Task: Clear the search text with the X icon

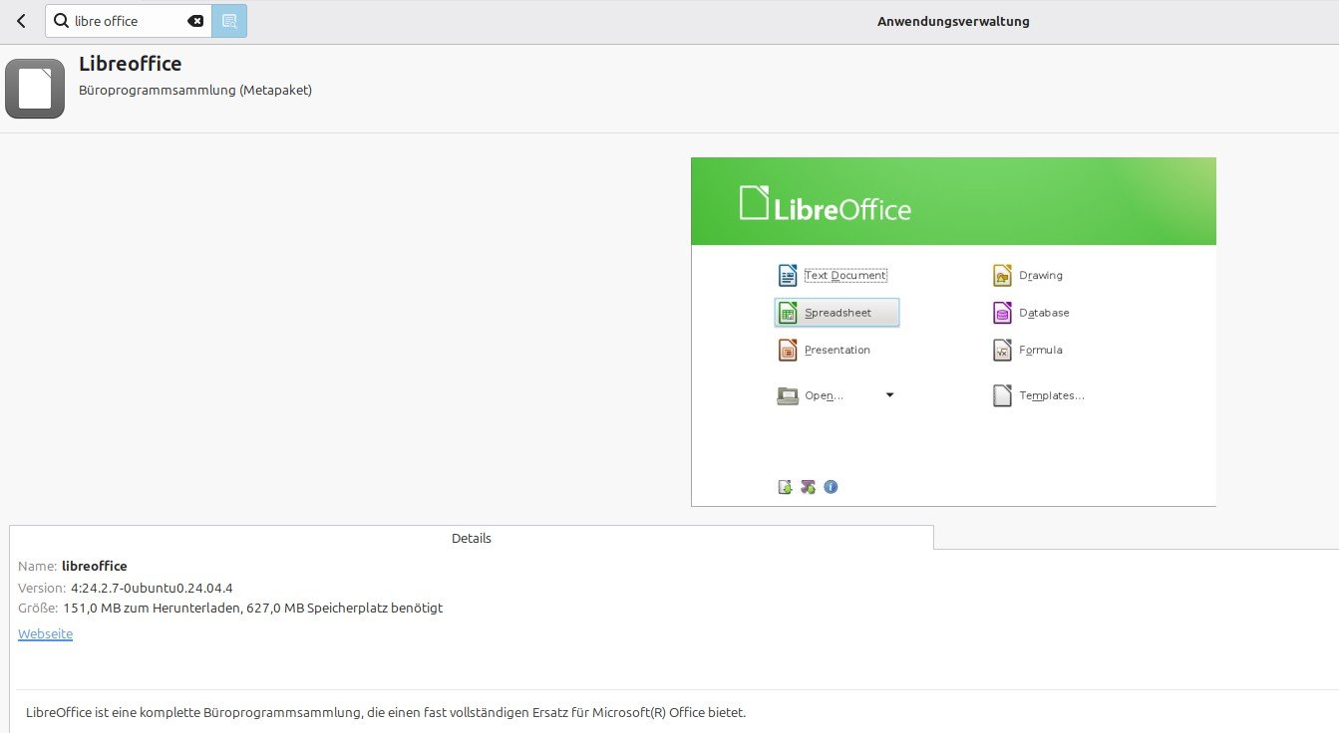Action: coord(195,21)
